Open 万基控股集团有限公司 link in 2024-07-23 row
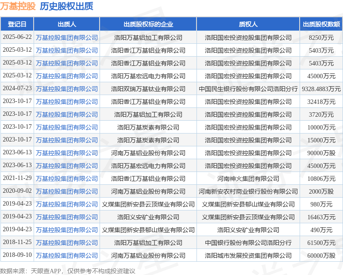 pos(67,89)
